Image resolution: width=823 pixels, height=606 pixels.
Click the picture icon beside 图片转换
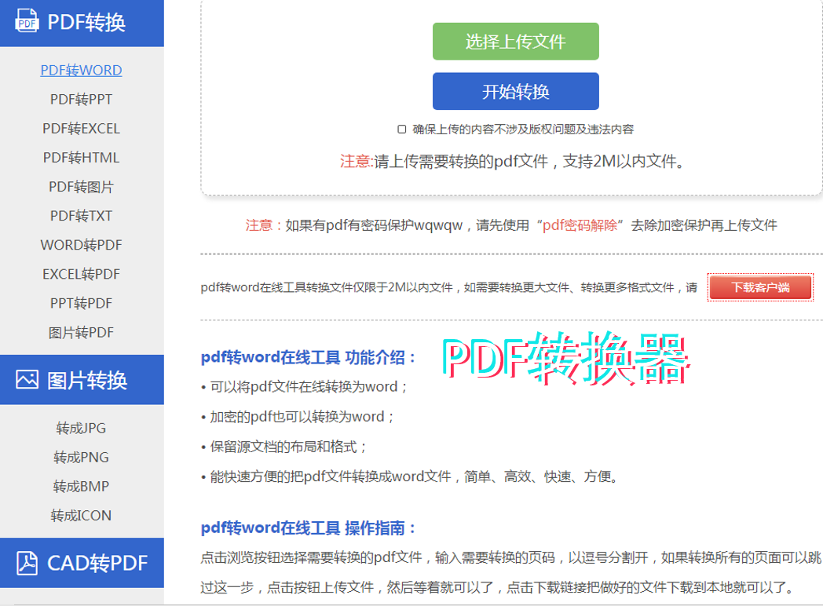click(x=27, y=379)
